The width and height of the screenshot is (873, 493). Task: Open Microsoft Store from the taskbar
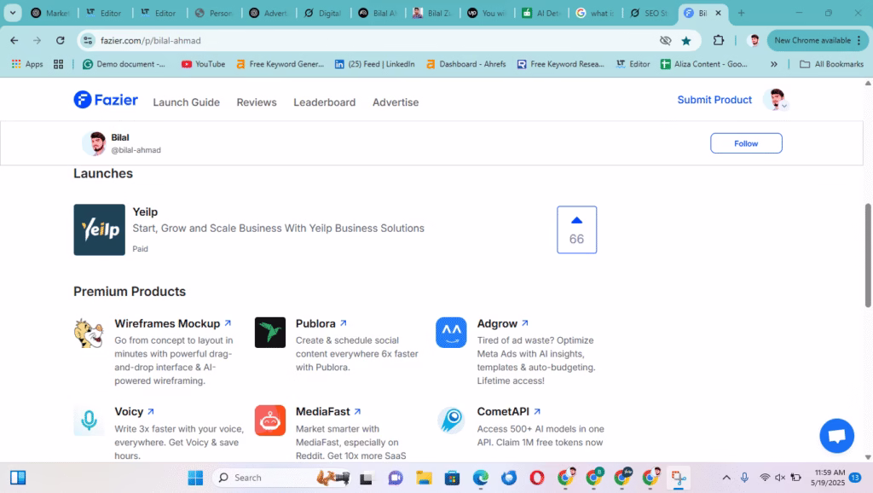coord(452,478)
